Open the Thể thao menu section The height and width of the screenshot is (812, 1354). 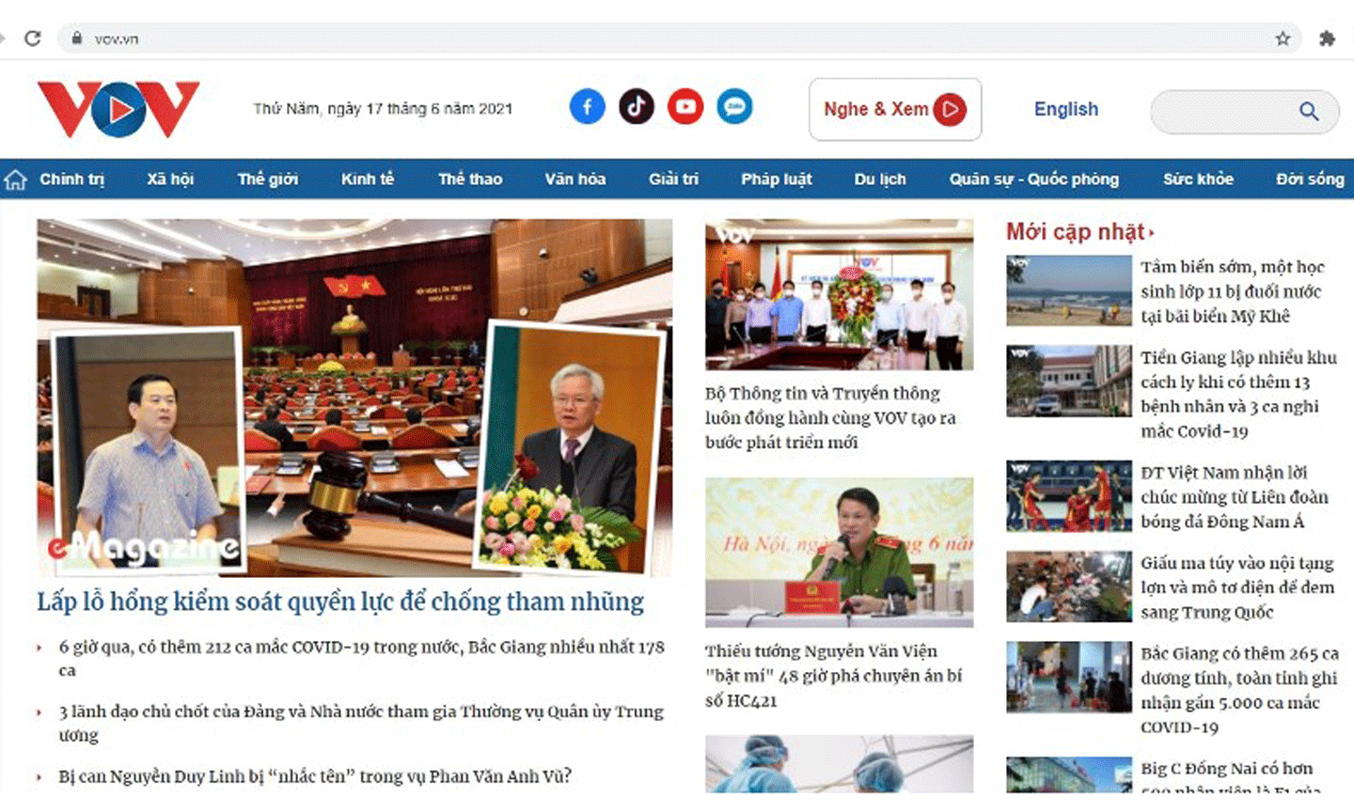[470, 179]
